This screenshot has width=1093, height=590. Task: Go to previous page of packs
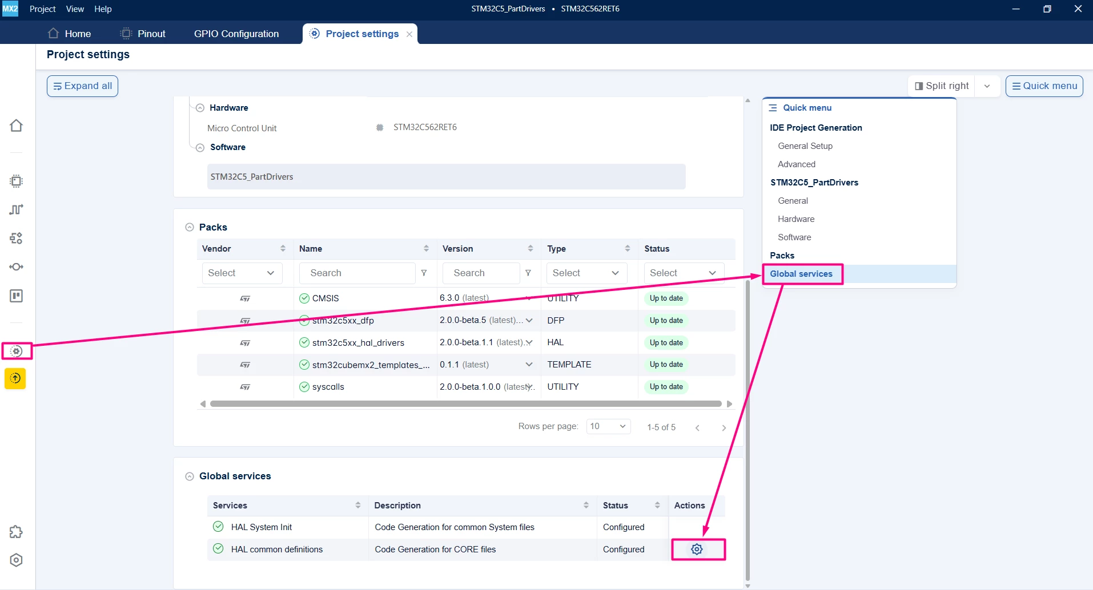[x=697, y=427]
